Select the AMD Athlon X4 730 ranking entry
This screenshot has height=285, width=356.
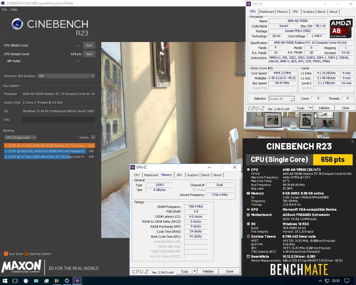click(x=50, y=157)
